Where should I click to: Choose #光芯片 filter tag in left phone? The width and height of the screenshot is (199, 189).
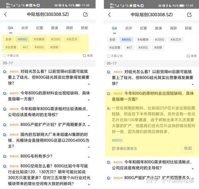point(72,39)
